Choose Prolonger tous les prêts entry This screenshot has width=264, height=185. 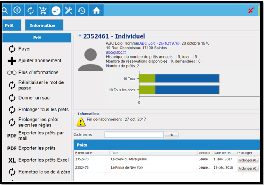pyautogui.click(x=44, y=110)
